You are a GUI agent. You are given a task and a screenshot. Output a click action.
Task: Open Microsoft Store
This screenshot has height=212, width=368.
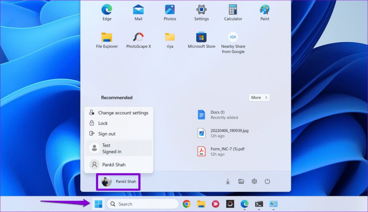click(201, 40)
